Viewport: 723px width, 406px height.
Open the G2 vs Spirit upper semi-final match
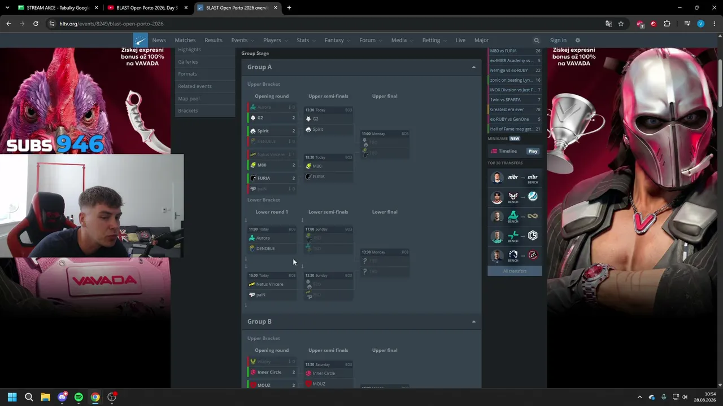[x=328, y=121]
